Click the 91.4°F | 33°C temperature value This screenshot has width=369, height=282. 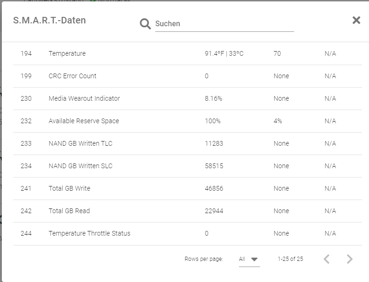pos(224,54)
